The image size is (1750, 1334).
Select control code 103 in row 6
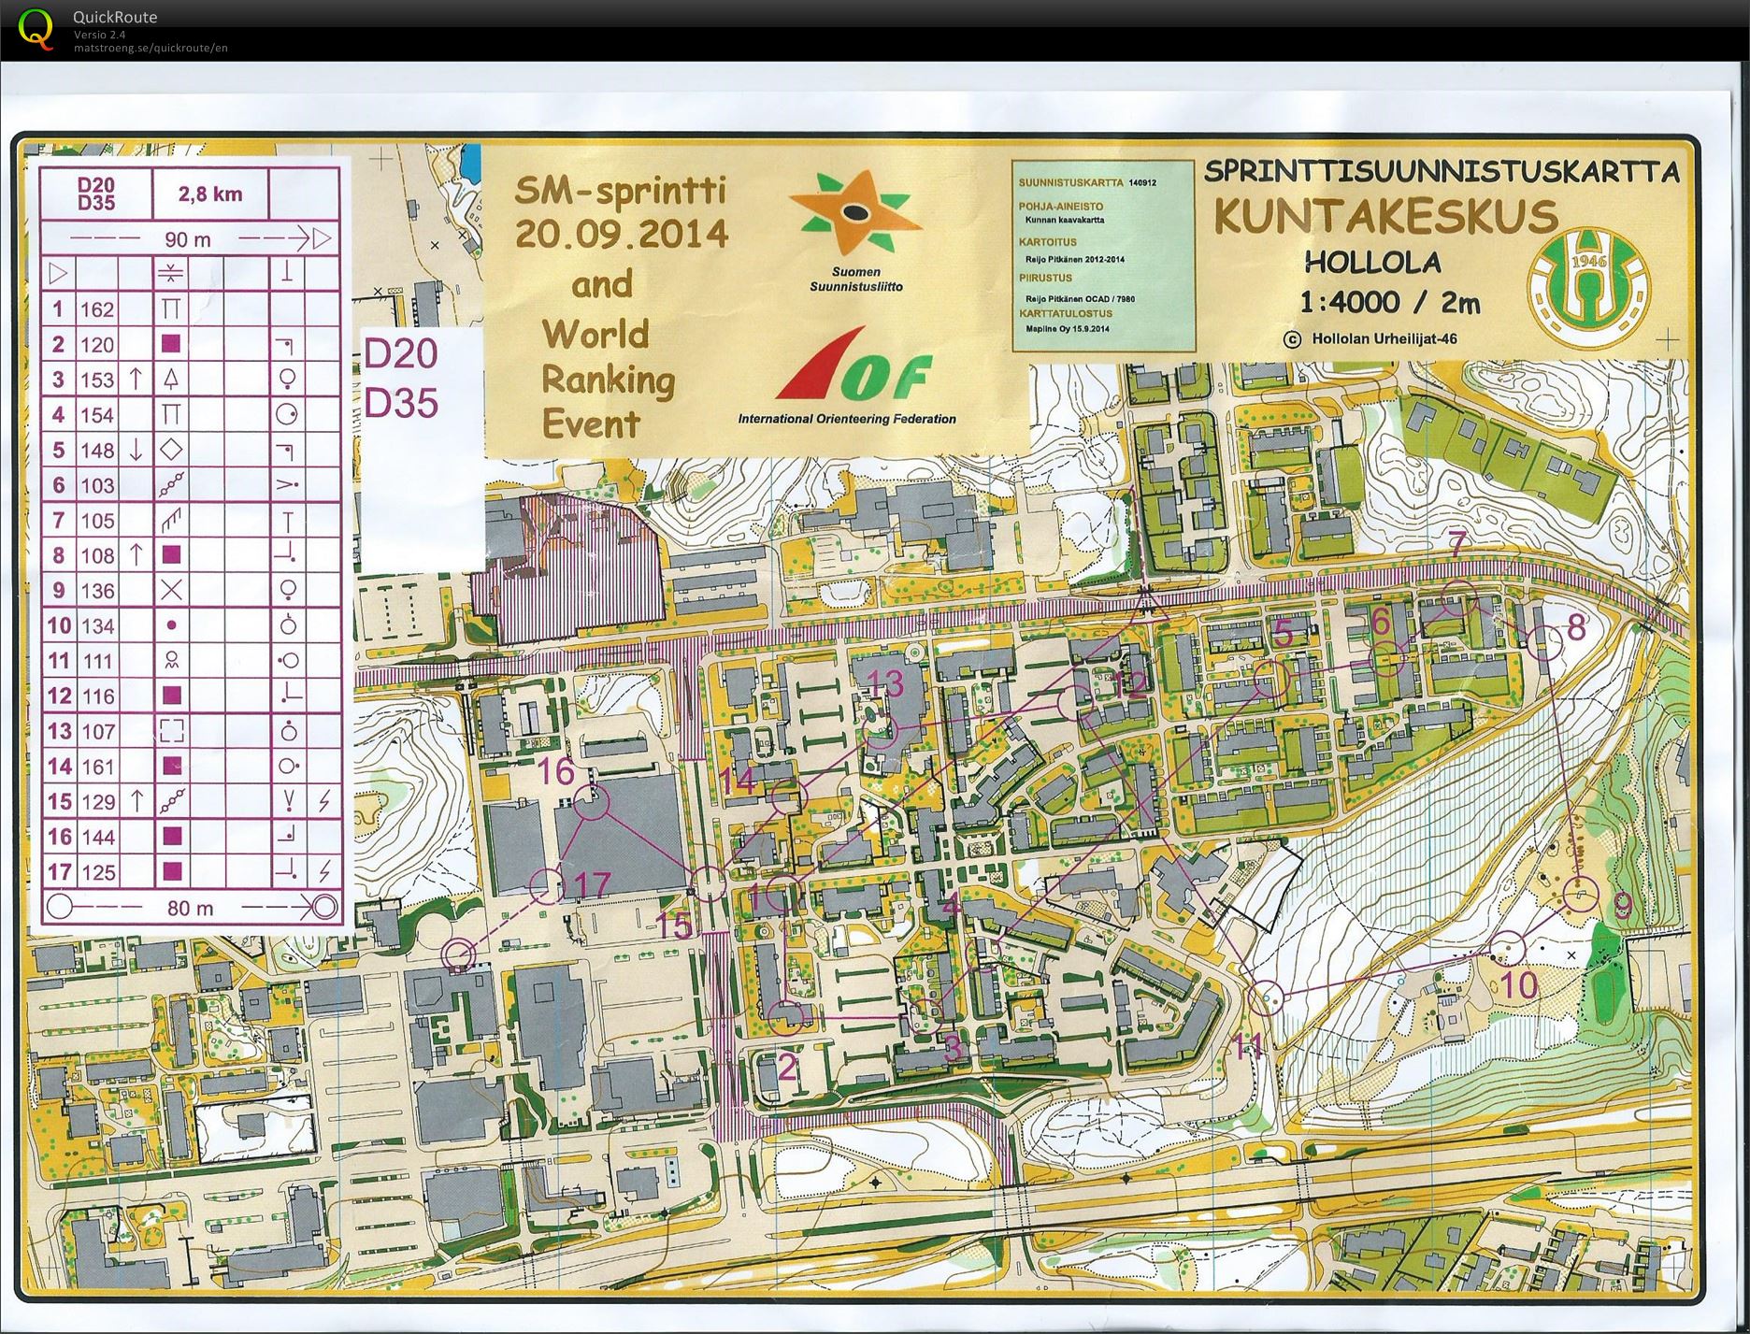click(x=96, y=485)
